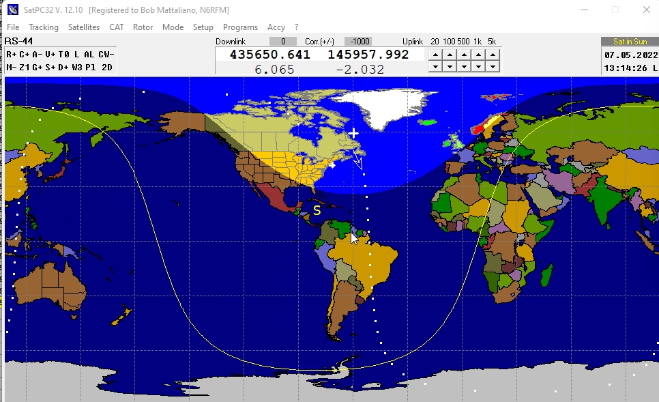Image resolution: width=659 pixels, height=402 pixels.
Task: Click the W3 window setting
Action: (77, 68)
